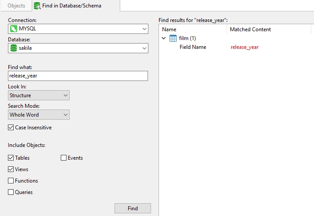Enable the Functions checkbox
Viewport: 314px width, 216px height.
[11, 181]
